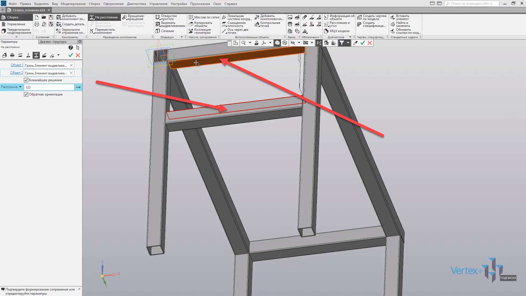Click Коллекция геометрии tool
Image resolution: width=526 pixels, height=296 pixels.
(200, 31)
